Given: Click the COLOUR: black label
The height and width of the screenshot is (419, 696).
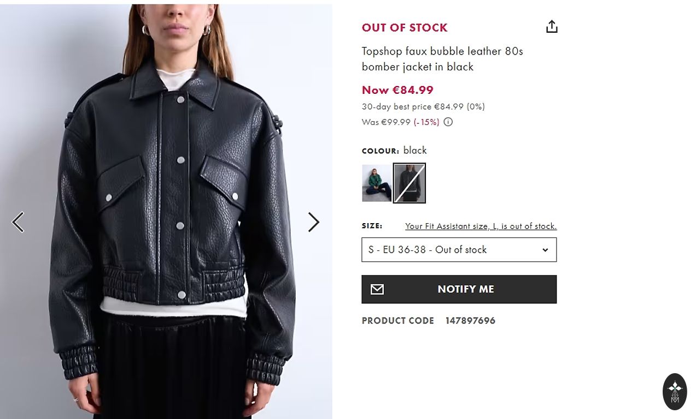Looking at the screenshot, I should coord(394,151).
